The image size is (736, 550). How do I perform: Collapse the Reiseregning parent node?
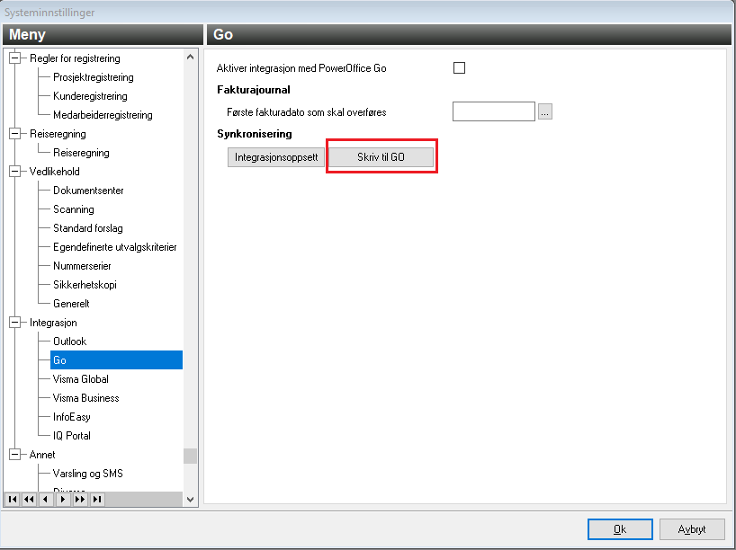click(15, 134)
